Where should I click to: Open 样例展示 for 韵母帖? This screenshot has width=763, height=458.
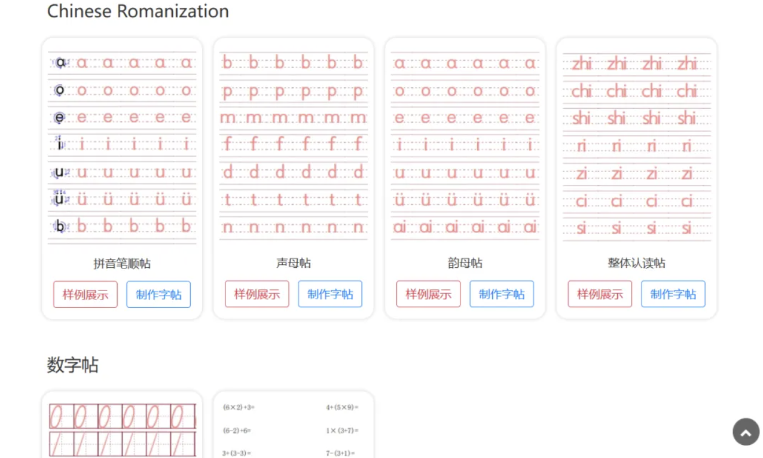(428, 294)
